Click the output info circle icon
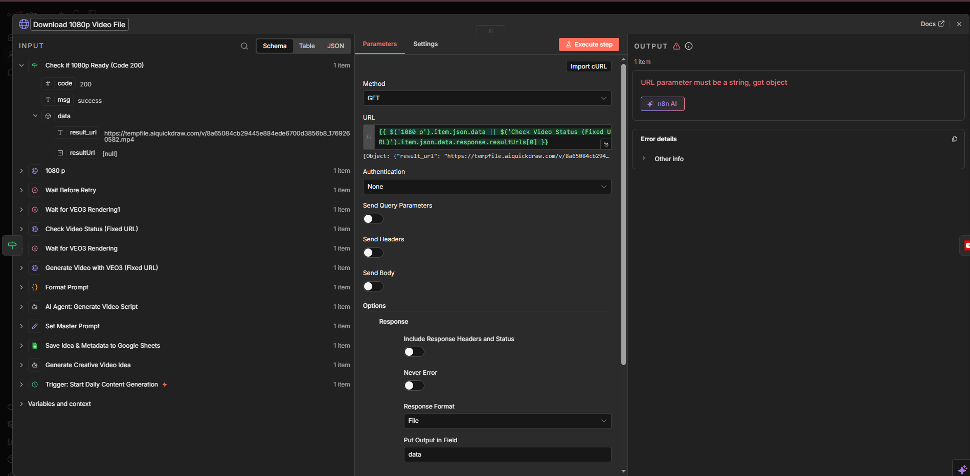The width and height of the screenshot is (970, 476). coord(689,46)
